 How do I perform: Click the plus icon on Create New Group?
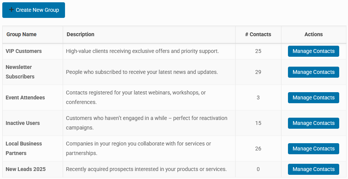tap(11, 10)
